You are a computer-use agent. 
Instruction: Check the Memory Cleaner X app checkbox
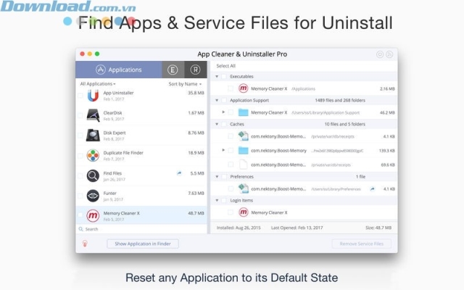80,215
